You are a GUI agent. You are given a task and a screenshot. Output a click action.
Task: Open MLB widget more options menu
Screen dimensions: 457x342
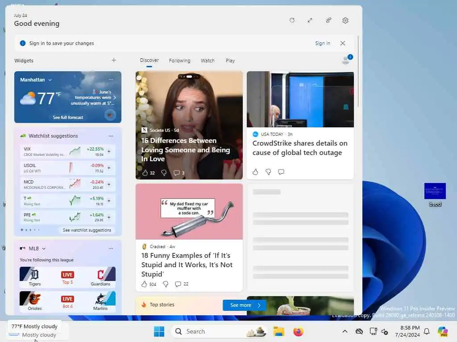[111, 248]
